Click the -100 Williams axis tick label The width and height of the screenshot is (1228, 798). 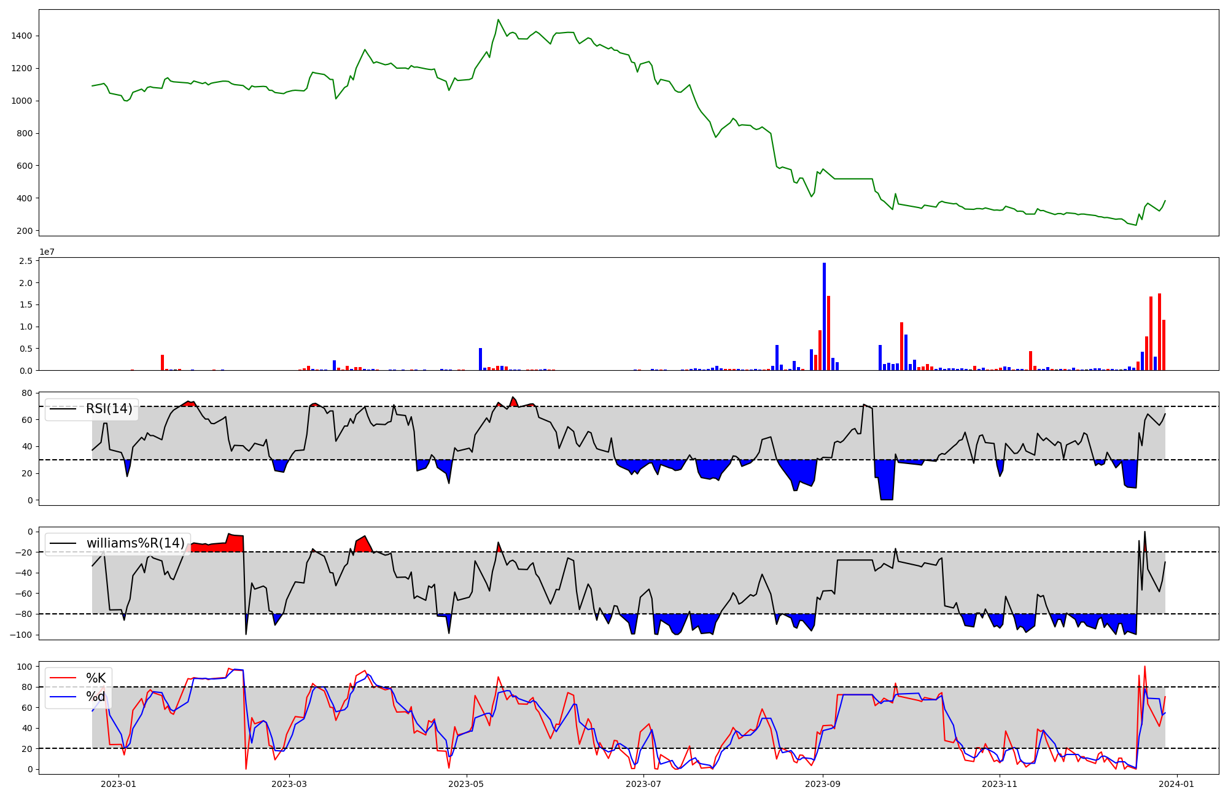21,635
